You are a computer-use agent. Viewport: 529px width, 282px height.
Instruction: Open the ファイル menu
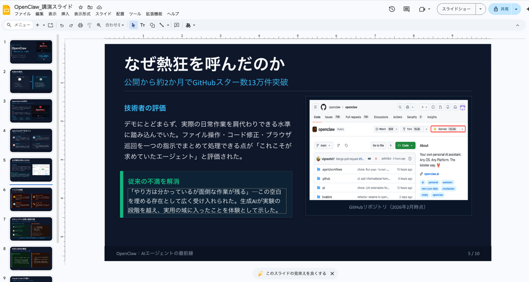(22, 14)
